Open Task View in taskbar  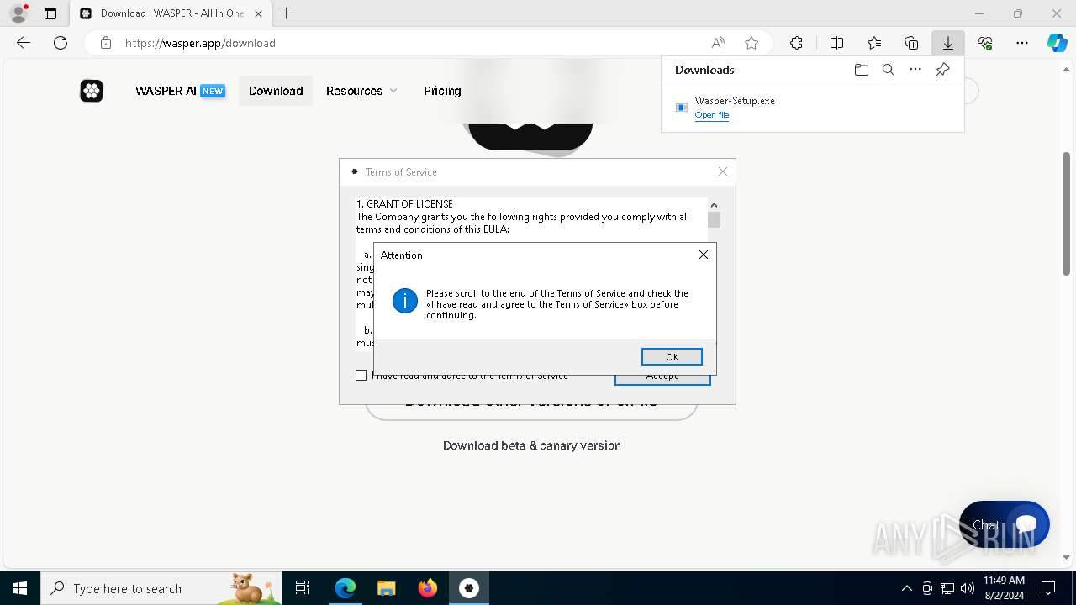[303, 588]
